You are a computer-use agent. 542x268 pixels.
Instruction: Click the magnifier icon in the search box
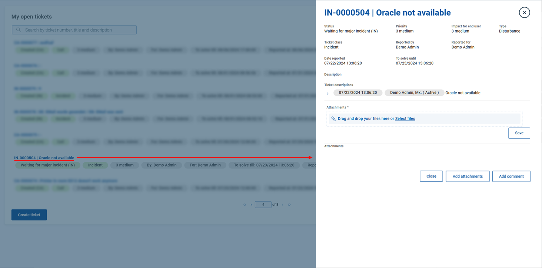(19, 30)
